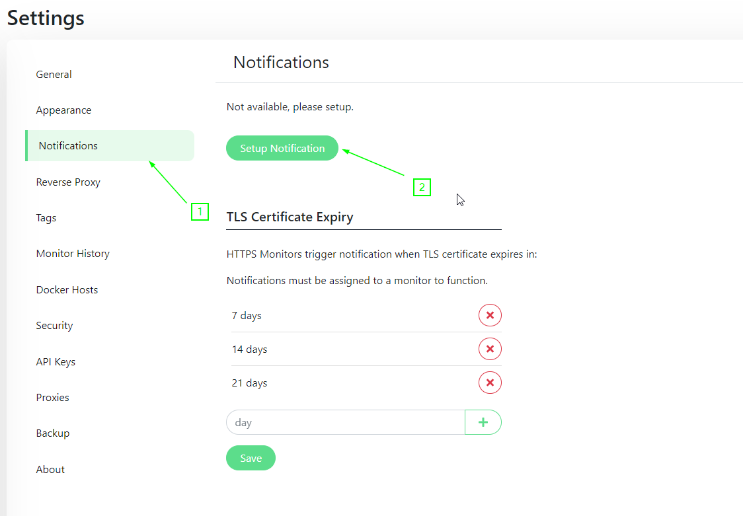Remove the 14 days expiry entry
The image size is (743, 516).
tap(490, 349)
